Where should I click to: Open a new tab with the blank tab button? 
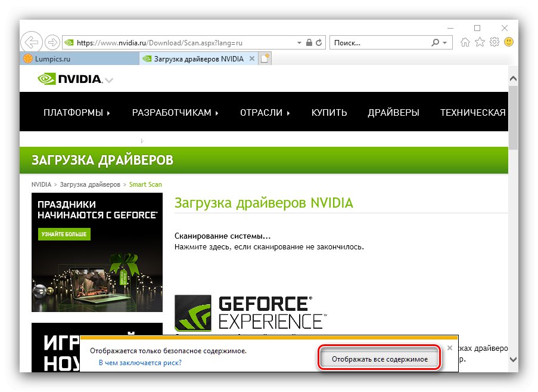point(265,58)
